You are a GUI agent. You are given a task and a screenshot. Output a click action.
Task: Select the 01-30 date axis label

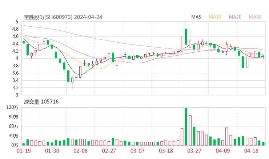(x=52, y=151)
